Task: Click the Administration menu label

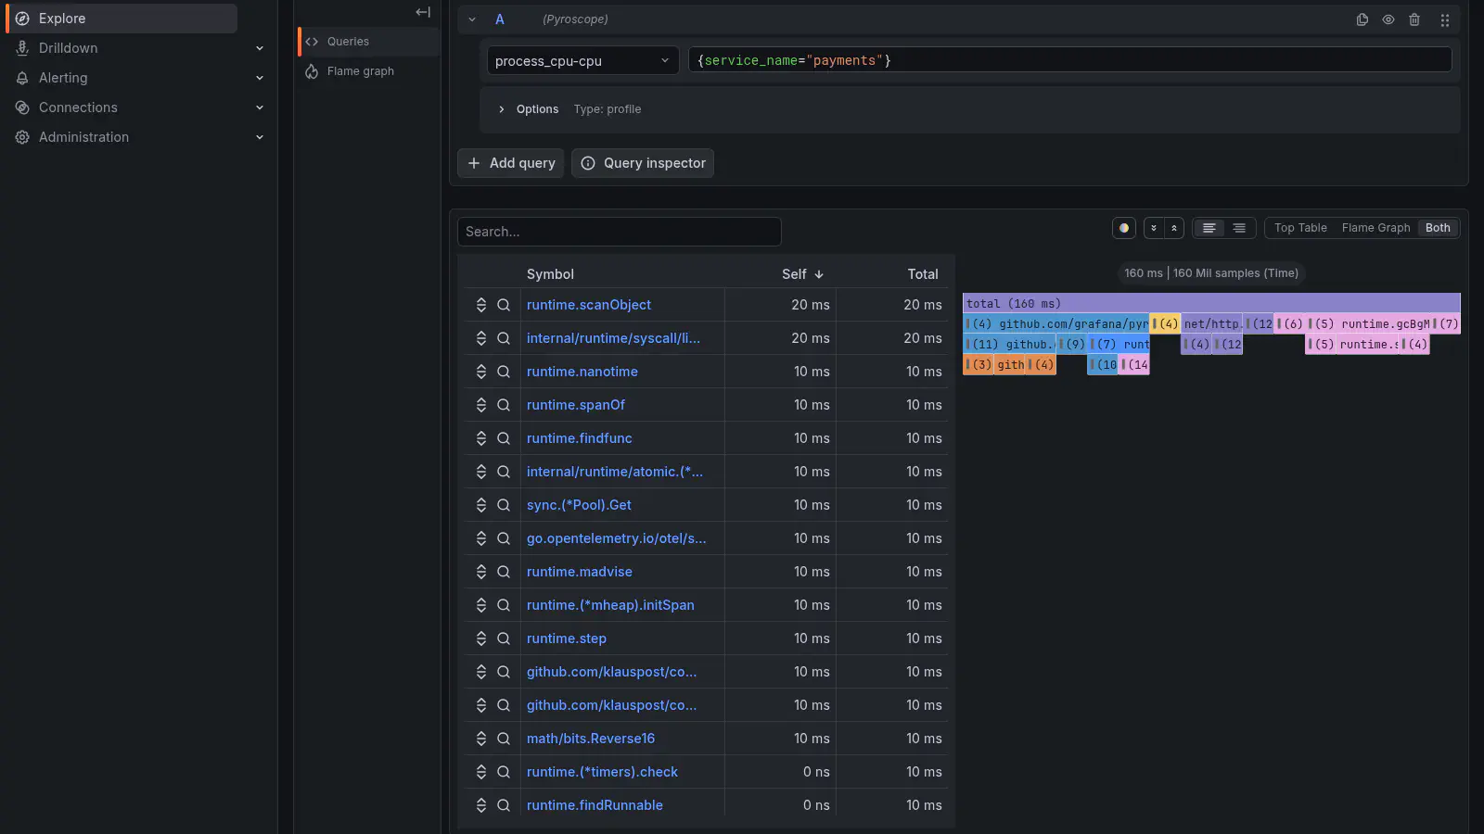Action: [x=83, y=137]
